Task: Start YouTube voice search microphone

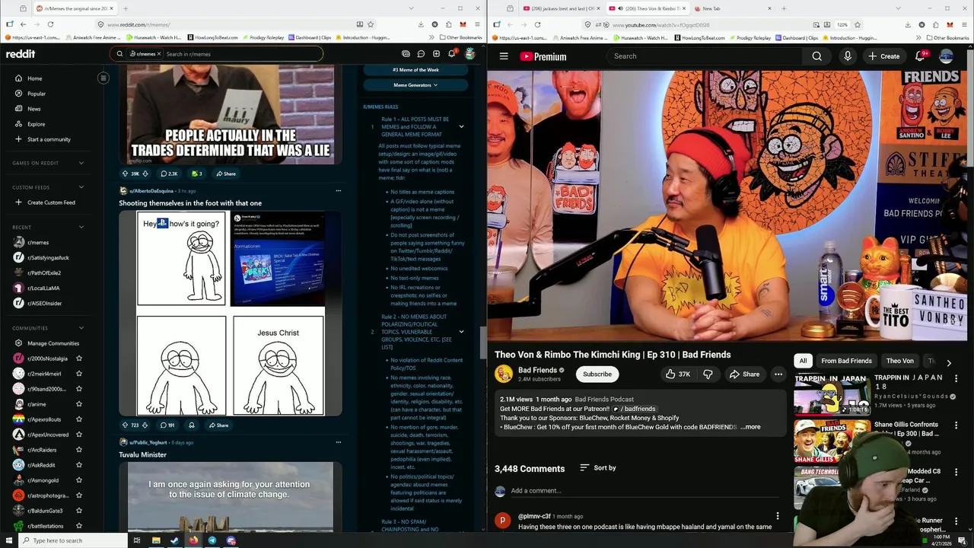Action: pos(847,56)
